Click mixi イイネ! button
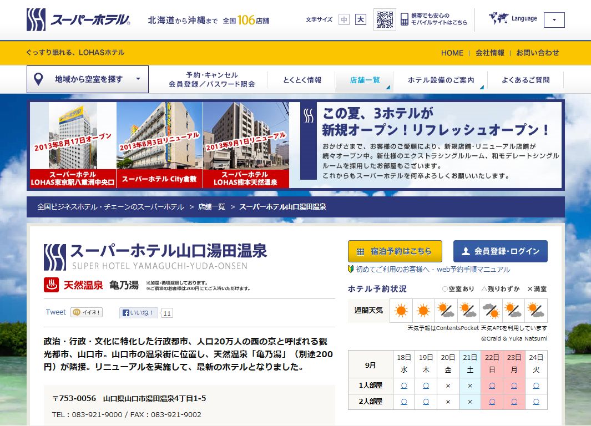Image resolution: width=591 pixels, height=426 pixels. pos(87,312)
